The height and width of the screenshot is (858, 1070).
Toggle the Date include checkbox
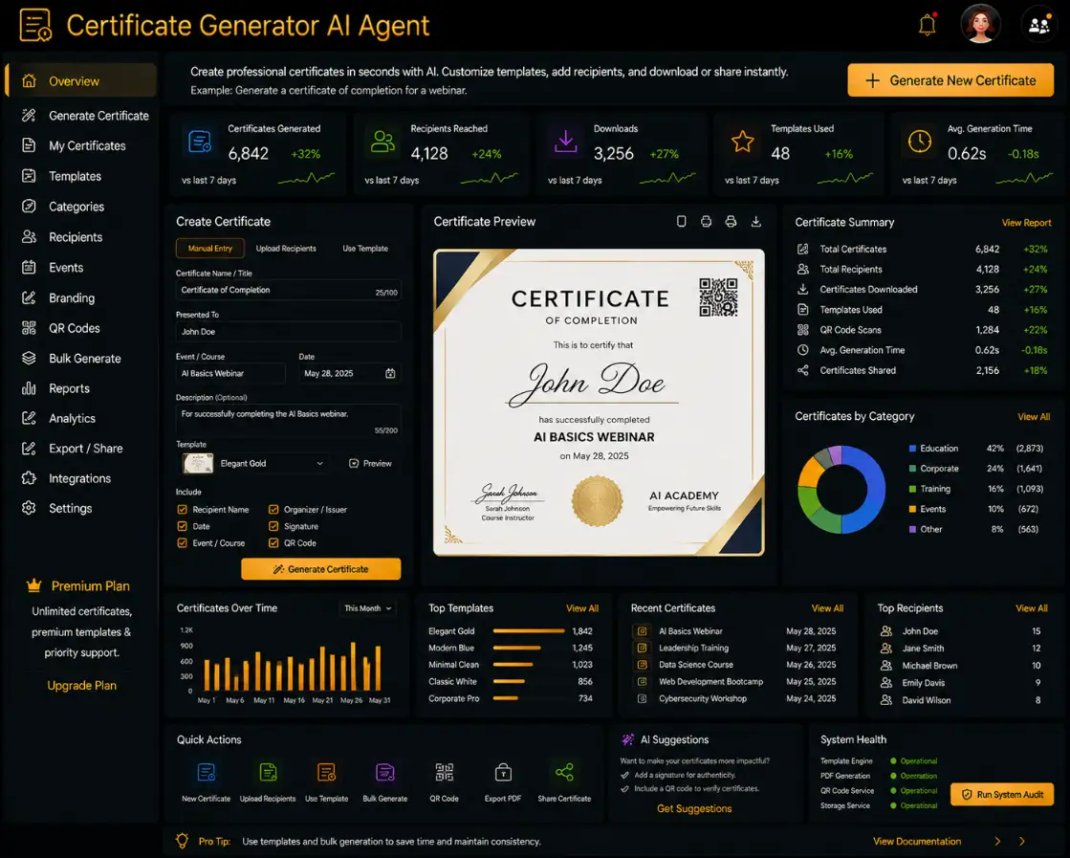click(x=183, y=526)
